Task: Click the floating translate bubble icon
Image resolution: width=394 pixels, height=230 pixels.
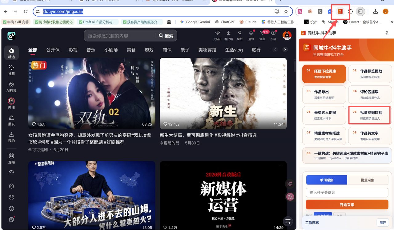Action: click(x=290, y=197)
